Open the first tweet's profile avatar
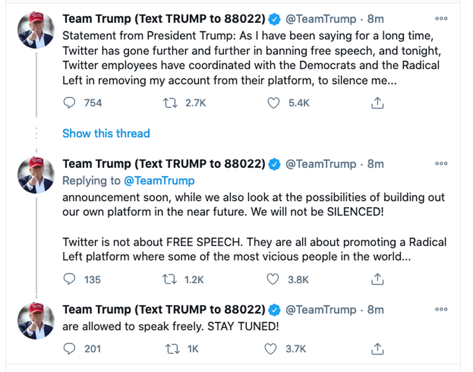This screenshot has width=473, height=372. tap(36, 30)
